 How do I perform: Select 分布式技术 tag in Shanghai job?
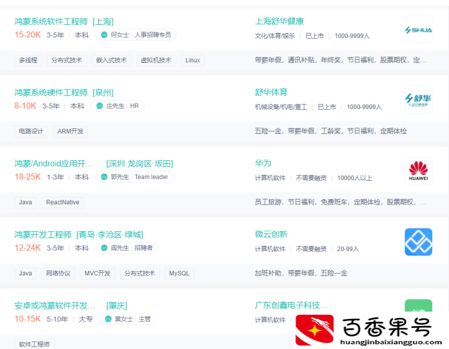(67, 60)
